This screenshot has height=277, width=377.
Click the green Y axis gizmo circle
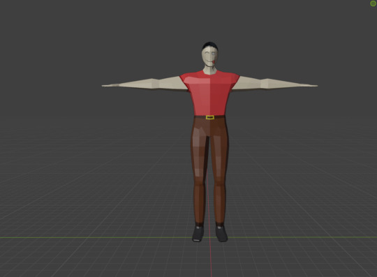coord(373,3)
